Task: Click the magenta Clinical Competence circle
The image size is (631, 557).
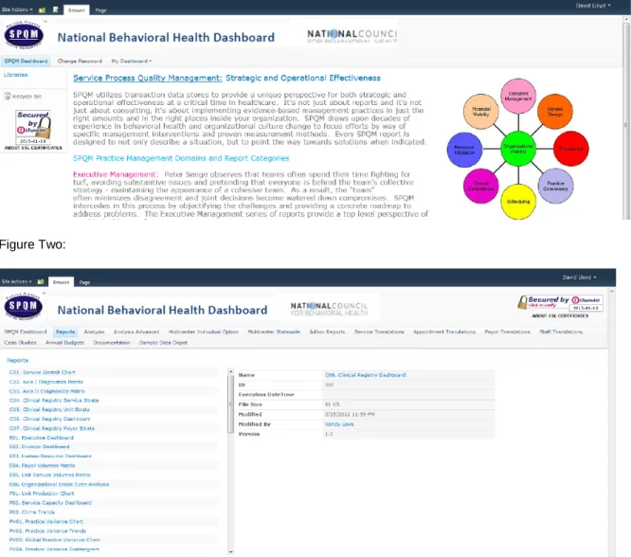Action: pos(481,186)
